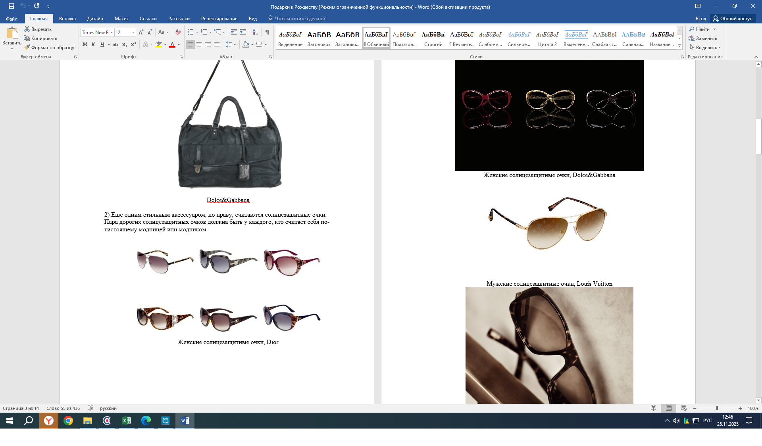Viewport: 762px width, 446px height.
Task: Save the document with floppy disk icon
Action: click(x=11, y=6)
